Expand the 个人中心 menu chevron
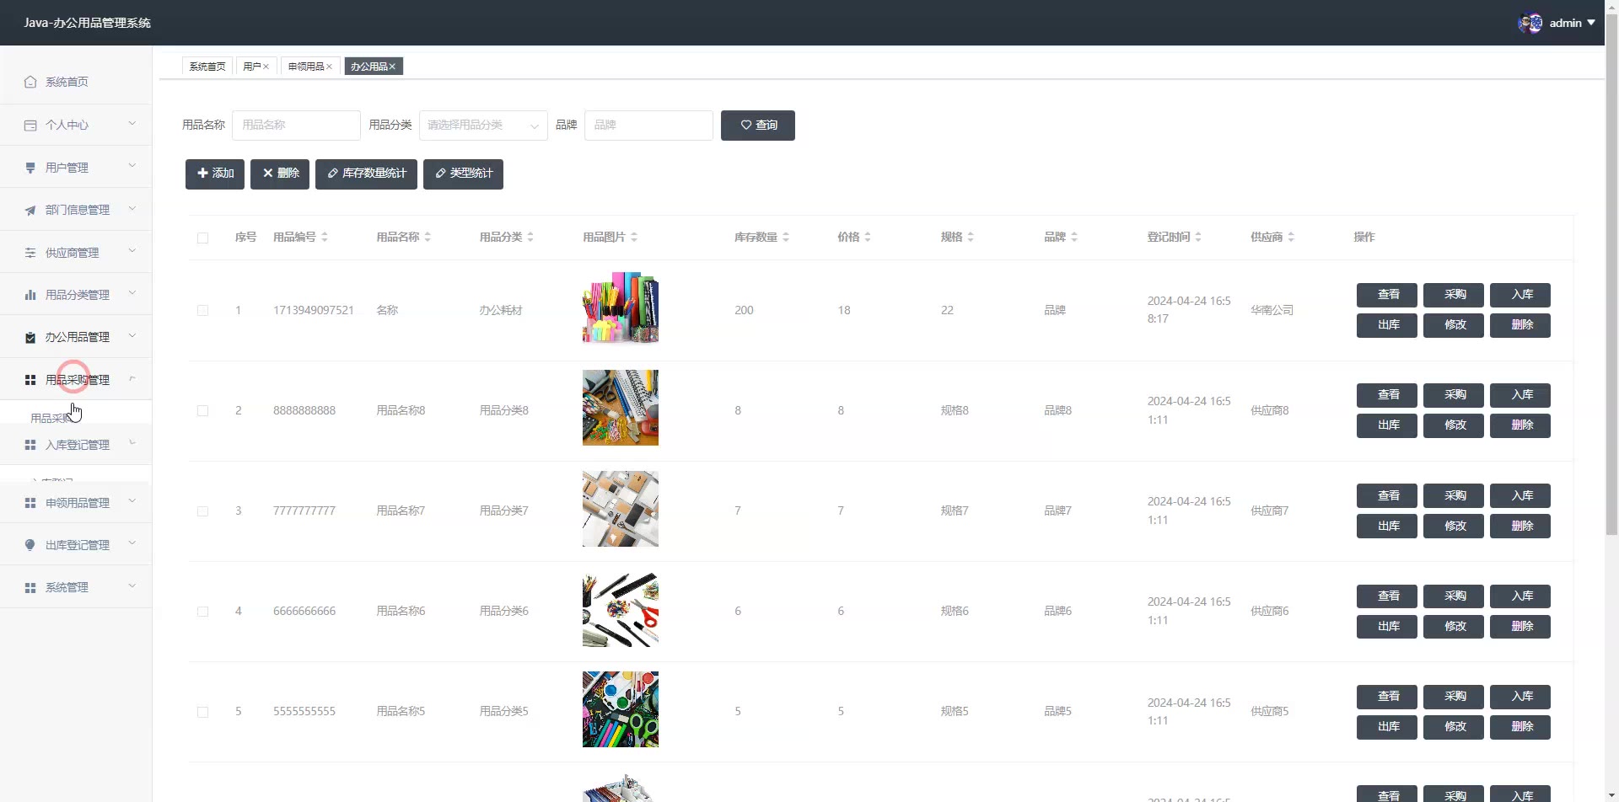 pos(132,124)
